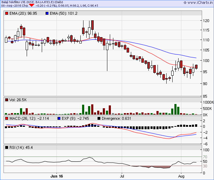Image resolution: width=214 pixels, height=180 pixels.
Task: Click the 85 price axis label
Action: click(205, 96)
